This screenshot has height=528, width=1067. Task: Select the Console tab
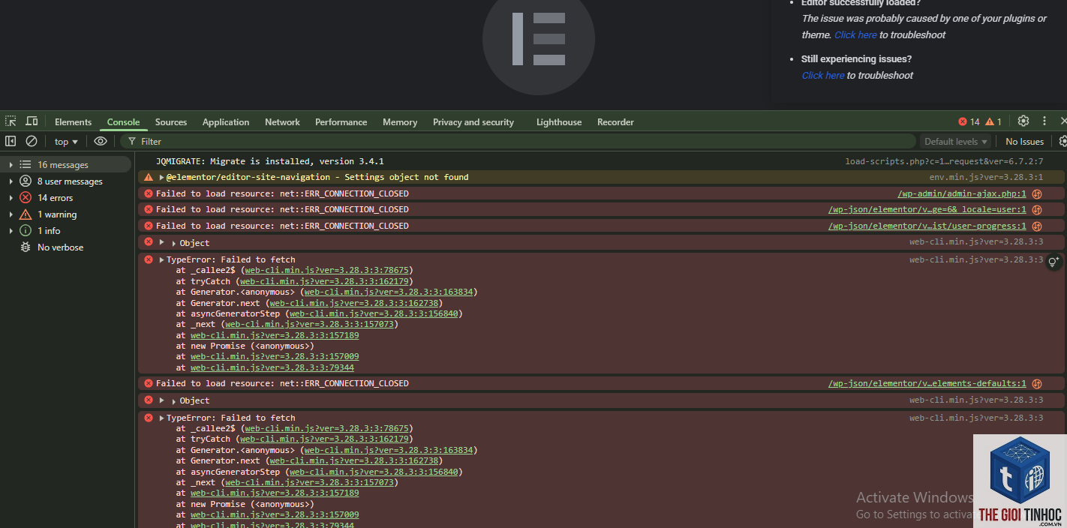point(123,121)
